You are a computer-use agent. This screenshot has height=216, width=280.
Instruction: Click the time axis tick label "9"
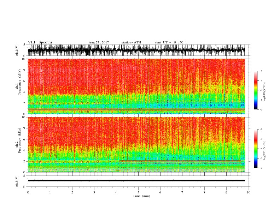pos(226,192)
